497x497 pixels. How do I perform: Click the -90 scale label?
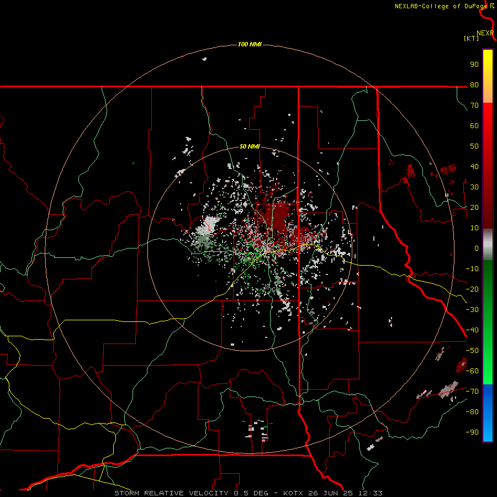pos(472,432)
